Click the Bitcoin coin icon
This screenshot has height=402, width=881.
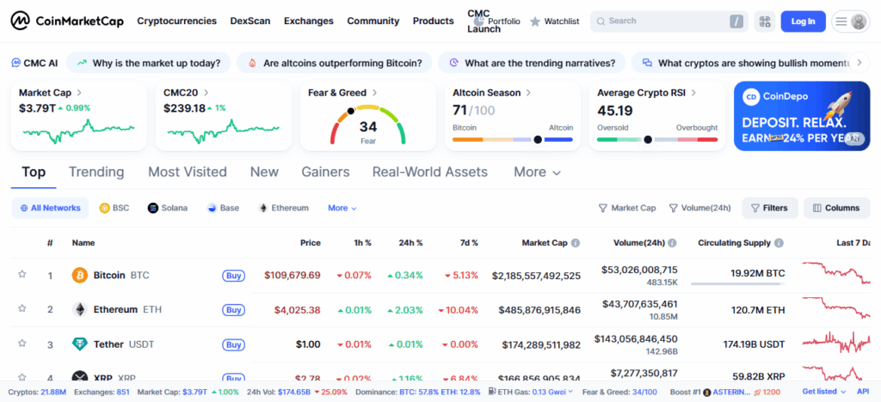coord(80,276)
